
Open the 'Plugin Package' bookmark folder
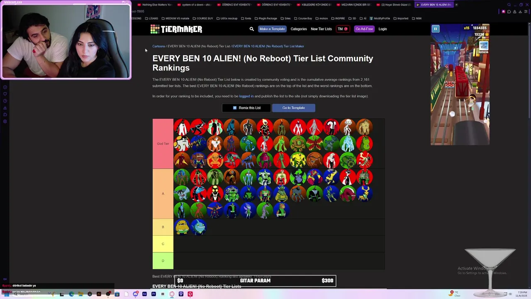pyautogui.click(x=265, y=18)
